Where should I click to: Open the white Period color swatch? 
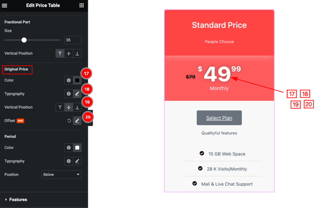(x=77, y=148)
